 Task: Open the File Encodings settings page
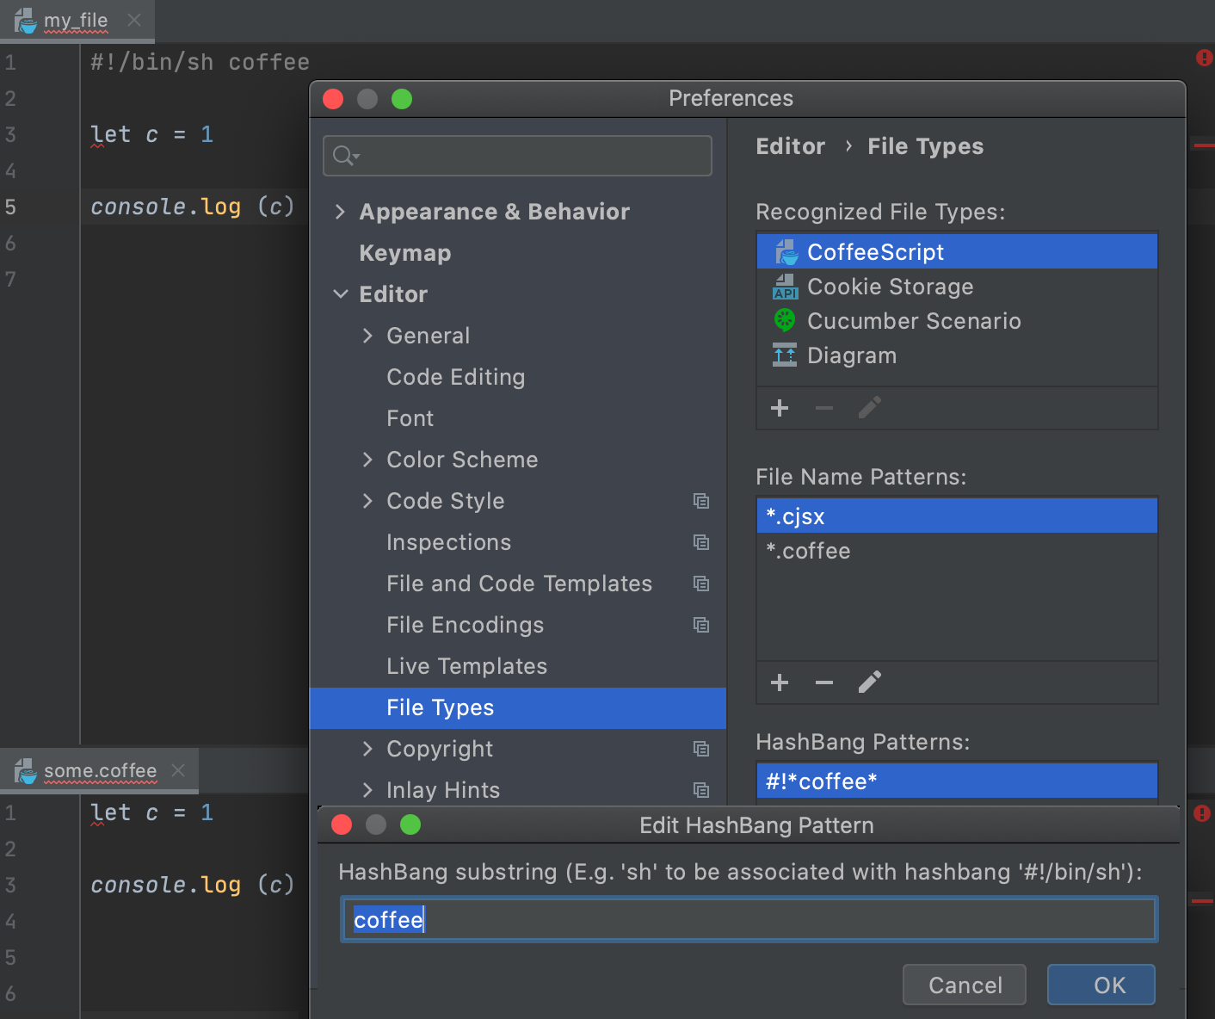466,625
